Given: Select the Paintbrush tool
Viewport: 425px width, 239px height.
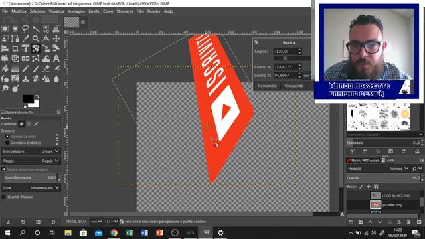Looking at the screenshot, I should tap(36, 68).
